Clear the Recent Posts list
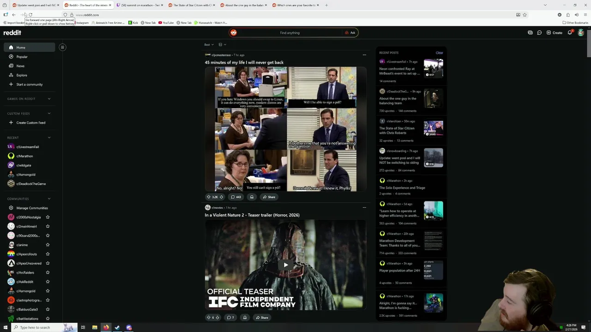Screen dimensions: 591x332 pos(439,53)
